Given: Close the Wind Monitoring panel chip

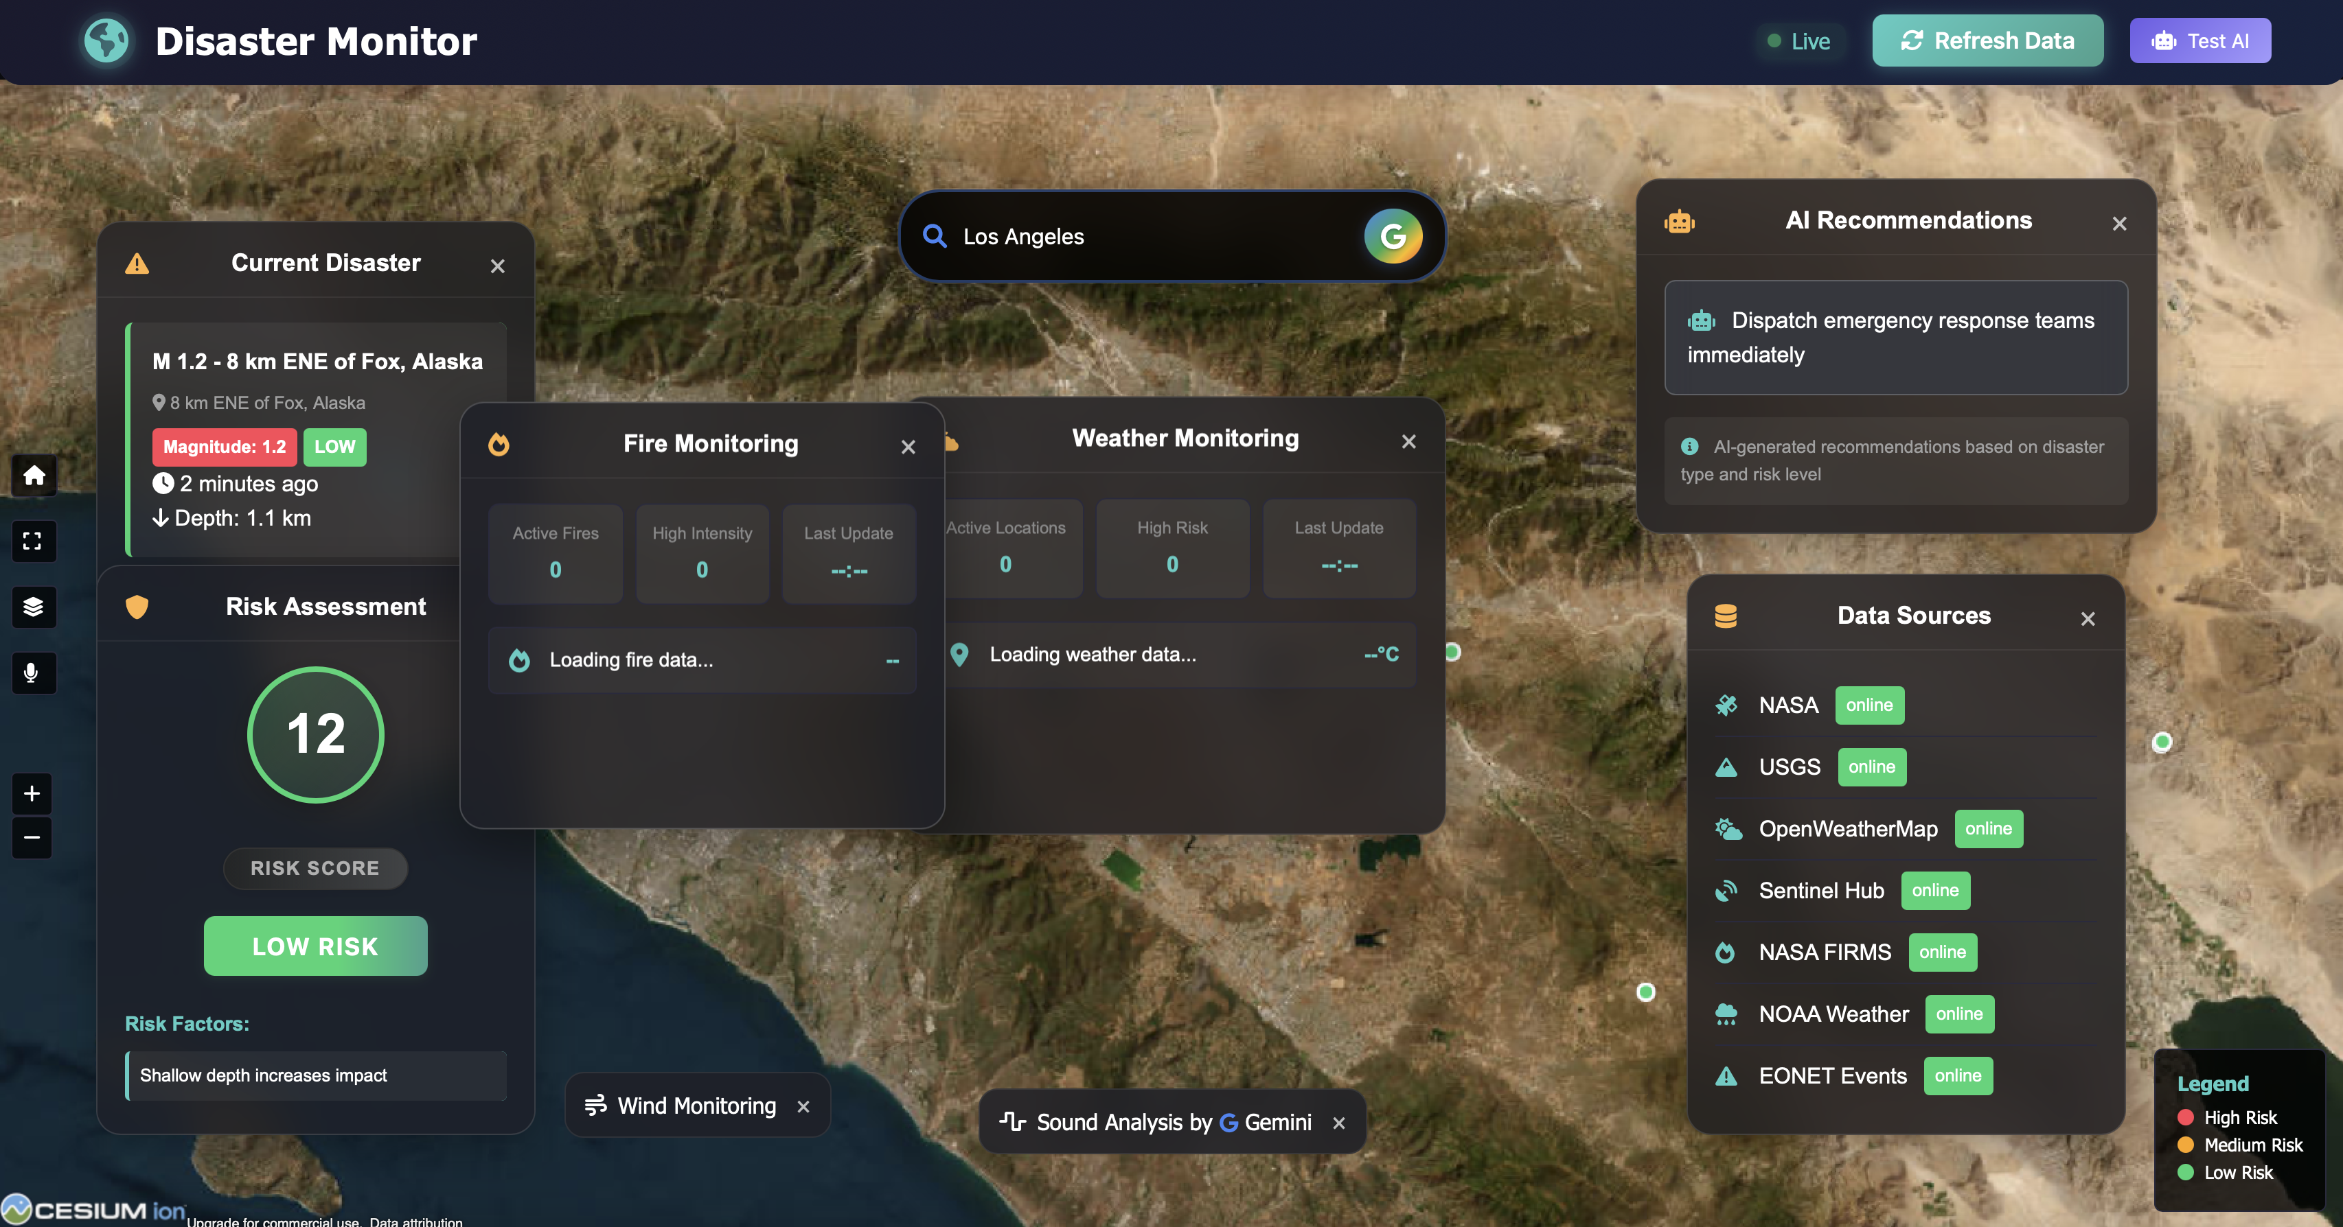Looking at the screenshot, I should 803,1106.
